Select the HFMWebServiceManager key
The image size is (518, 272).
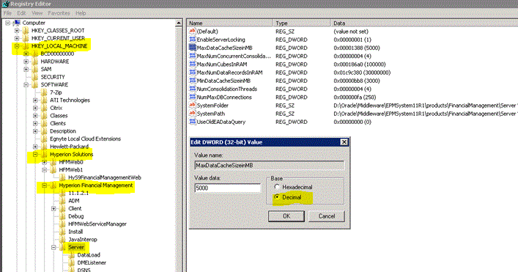click(97, 224)
